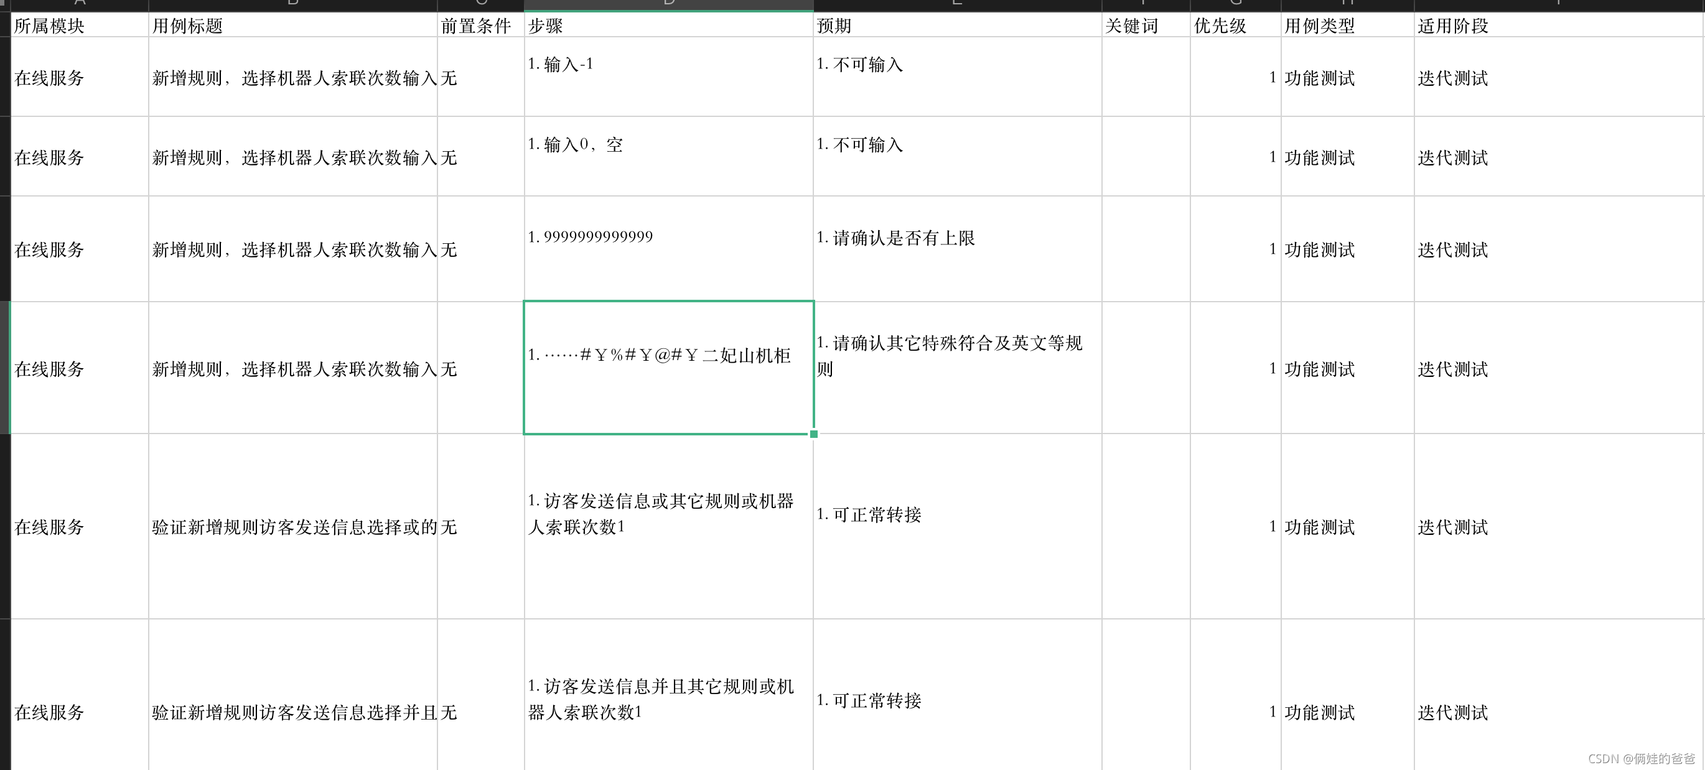This screenshot has width=1705, height=770.
Task: Click the step cell '1. 9999999999999'
Action: pos(668,249)
